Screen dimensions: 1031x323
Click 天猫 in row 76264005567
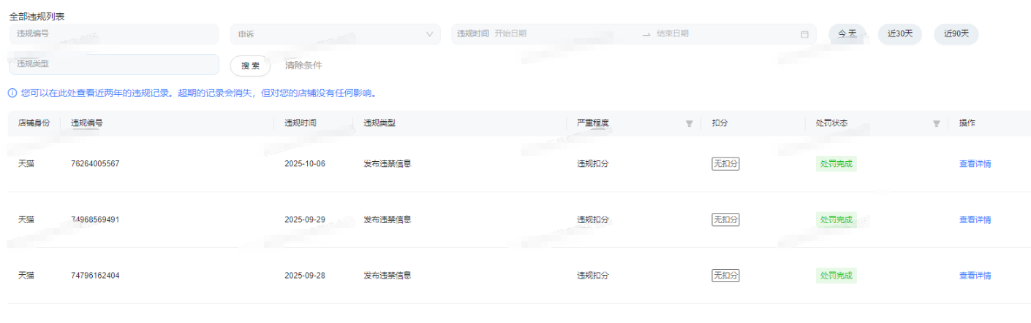tap(26, 164)
